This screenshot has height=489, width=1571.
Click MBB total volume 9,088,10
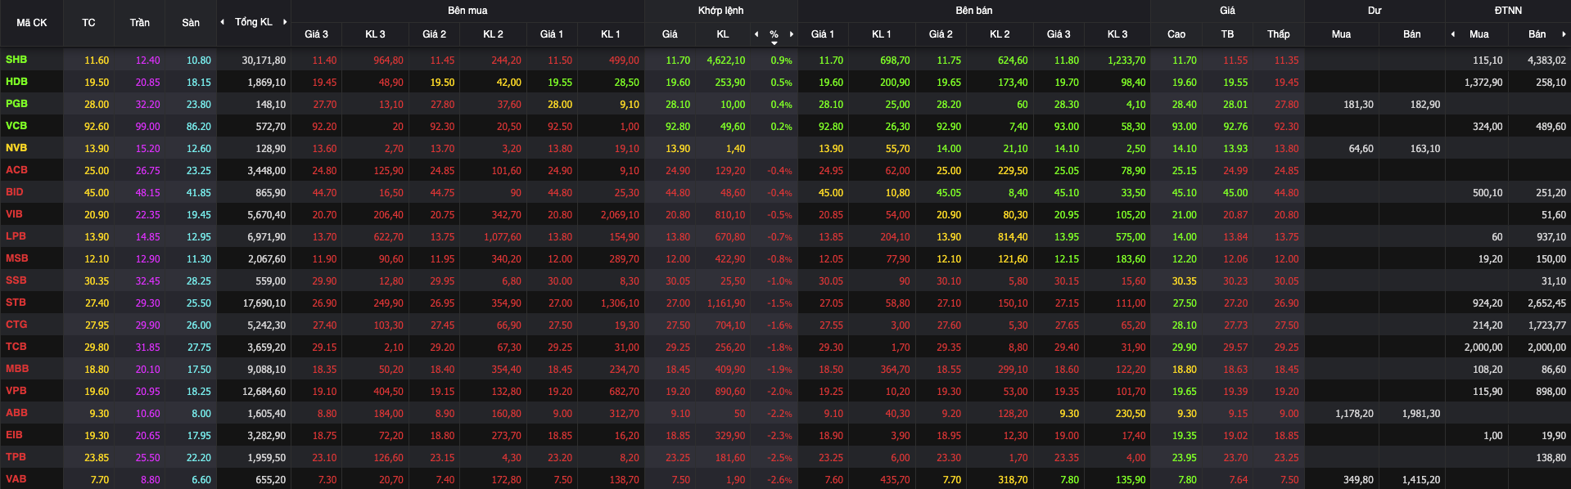(x=266, y=370)
